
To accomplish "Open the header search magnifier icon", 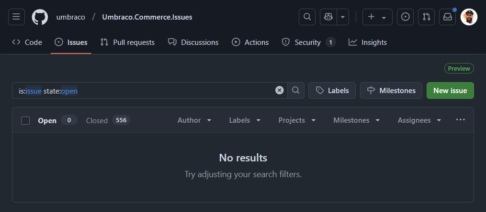I will [x=307, y=17].
